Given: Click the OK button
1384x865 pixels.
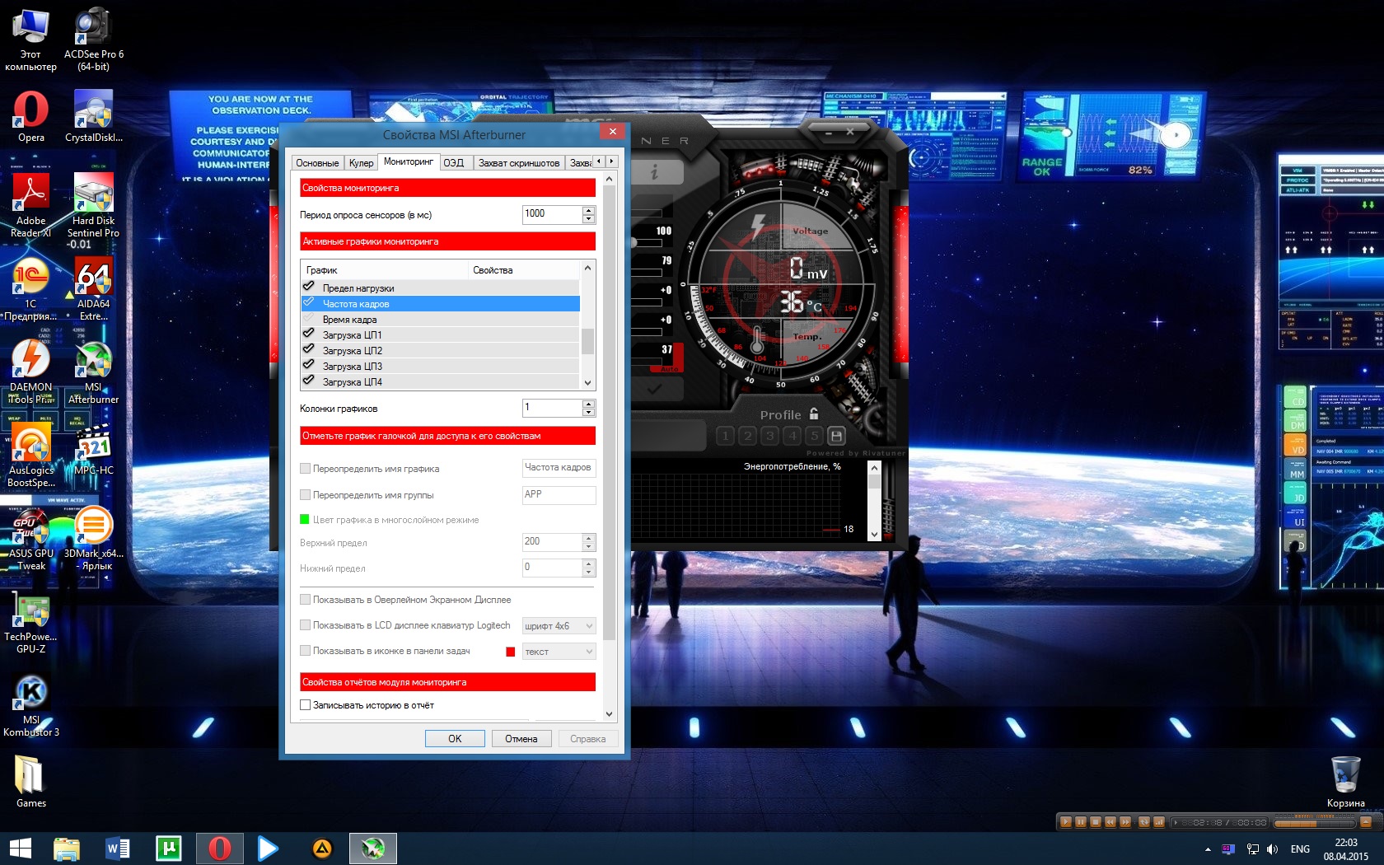Looking at the screenshot, I should 455,739.
